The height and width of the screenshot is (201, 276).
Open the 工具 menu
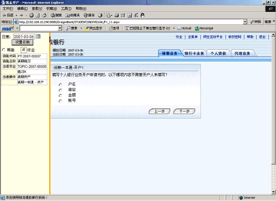(x=66, y=8)
